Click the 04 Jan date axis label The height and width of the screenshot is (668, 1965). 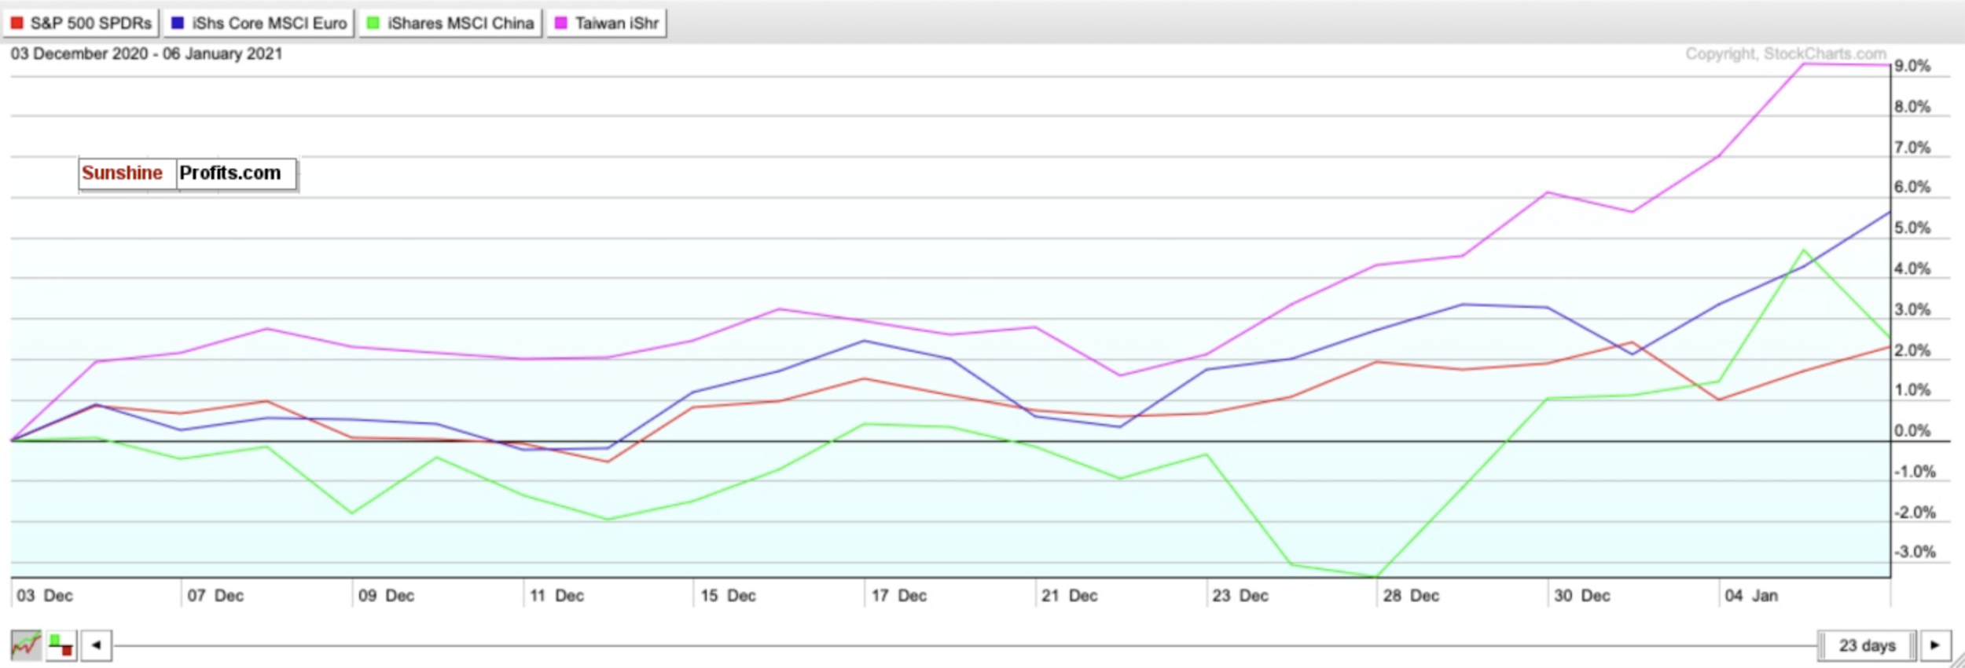tap(1751, 596)
